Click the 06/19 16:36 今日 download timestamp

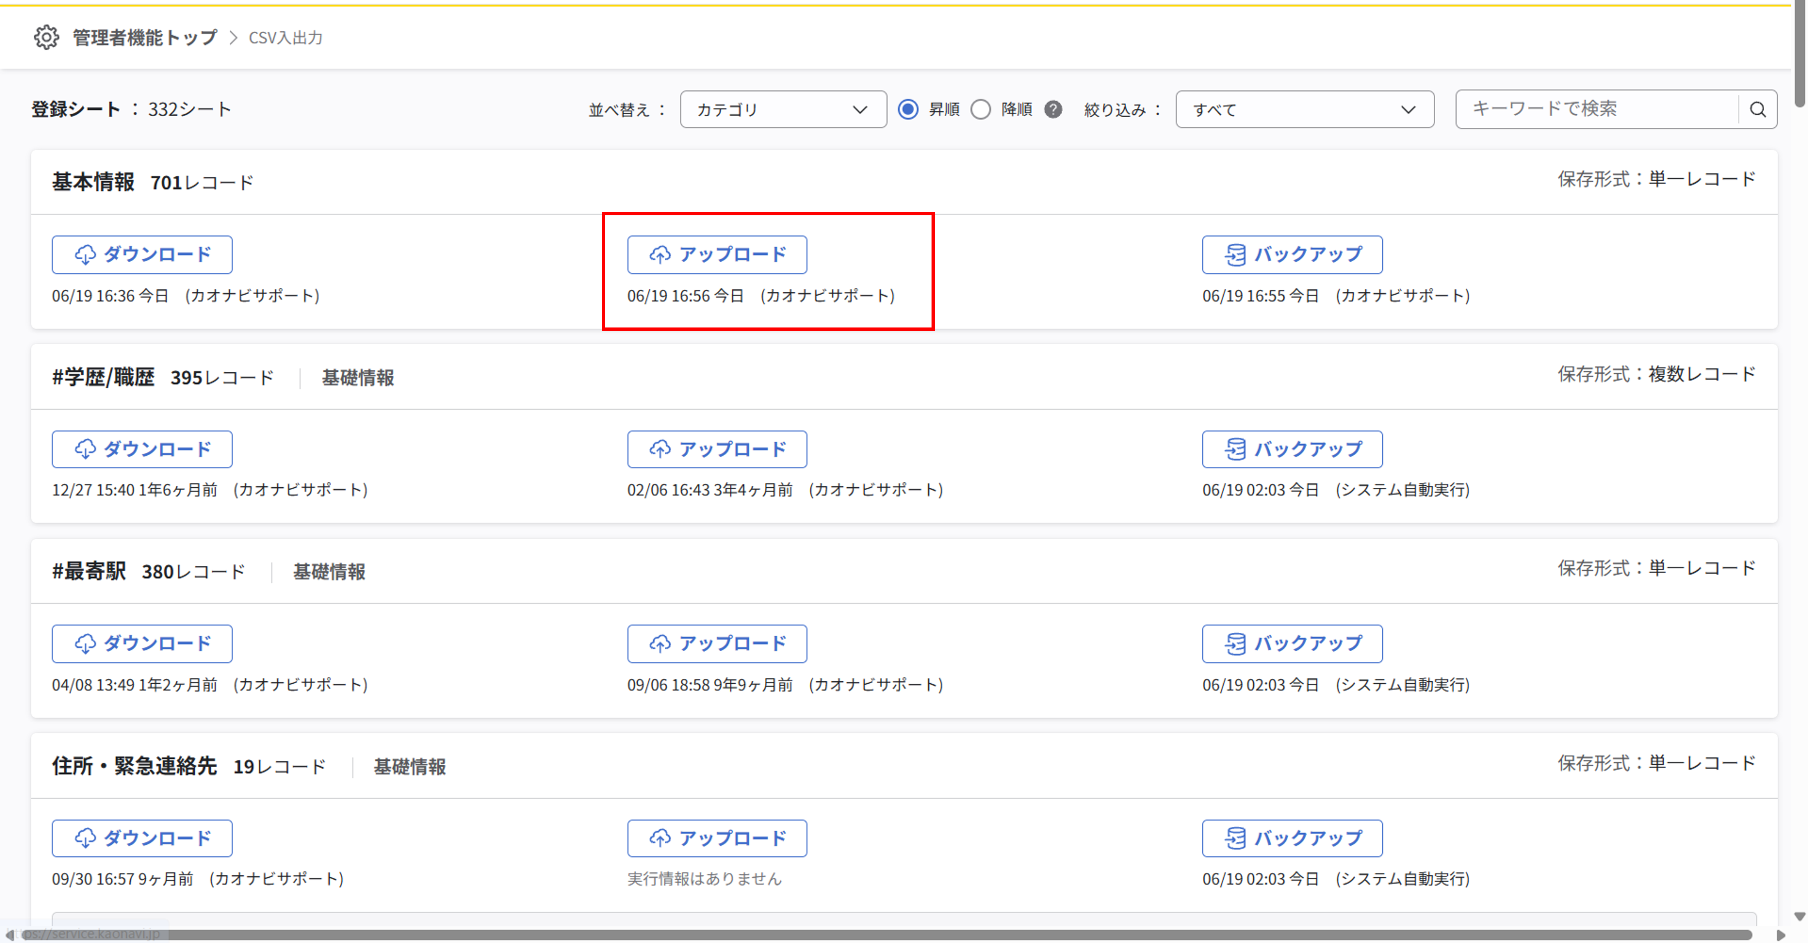click(110, 295)
